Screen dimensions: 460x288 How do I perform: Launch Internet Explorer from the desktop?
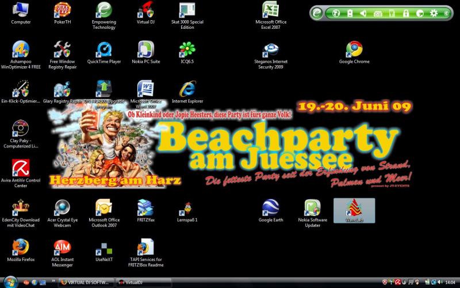[187, 92]
